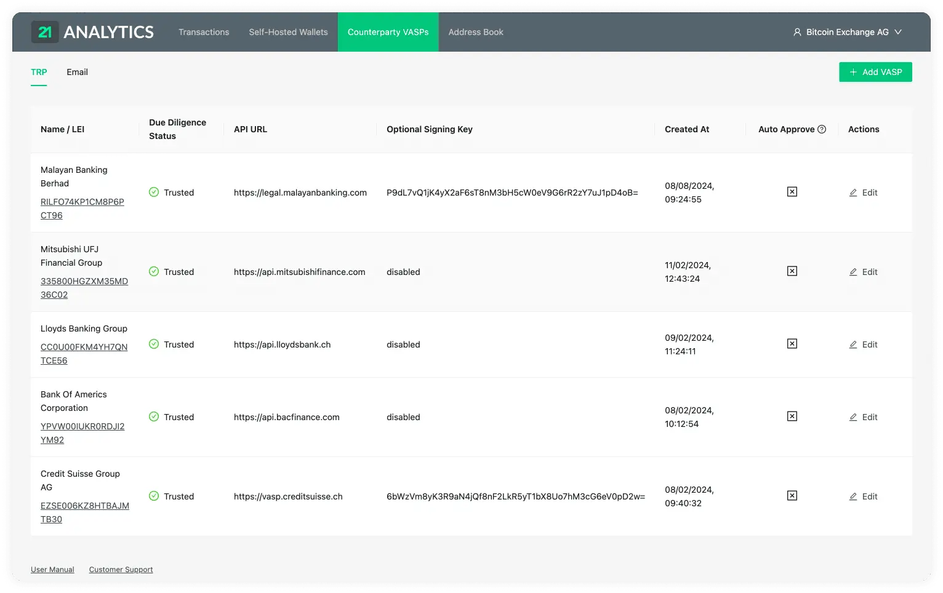Screen dimensions: 943x593
Task: Expand the Bitcoin Exchange AG account dropdown
Action: [898, 32]
